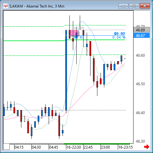Click the 04:15 time axis label
This screenshot has width=153, height=153.
(19, 147)
